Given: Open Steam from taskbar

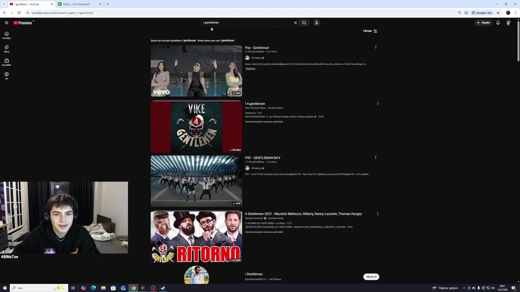Looking at the screenshot, I should click(163, 288).
